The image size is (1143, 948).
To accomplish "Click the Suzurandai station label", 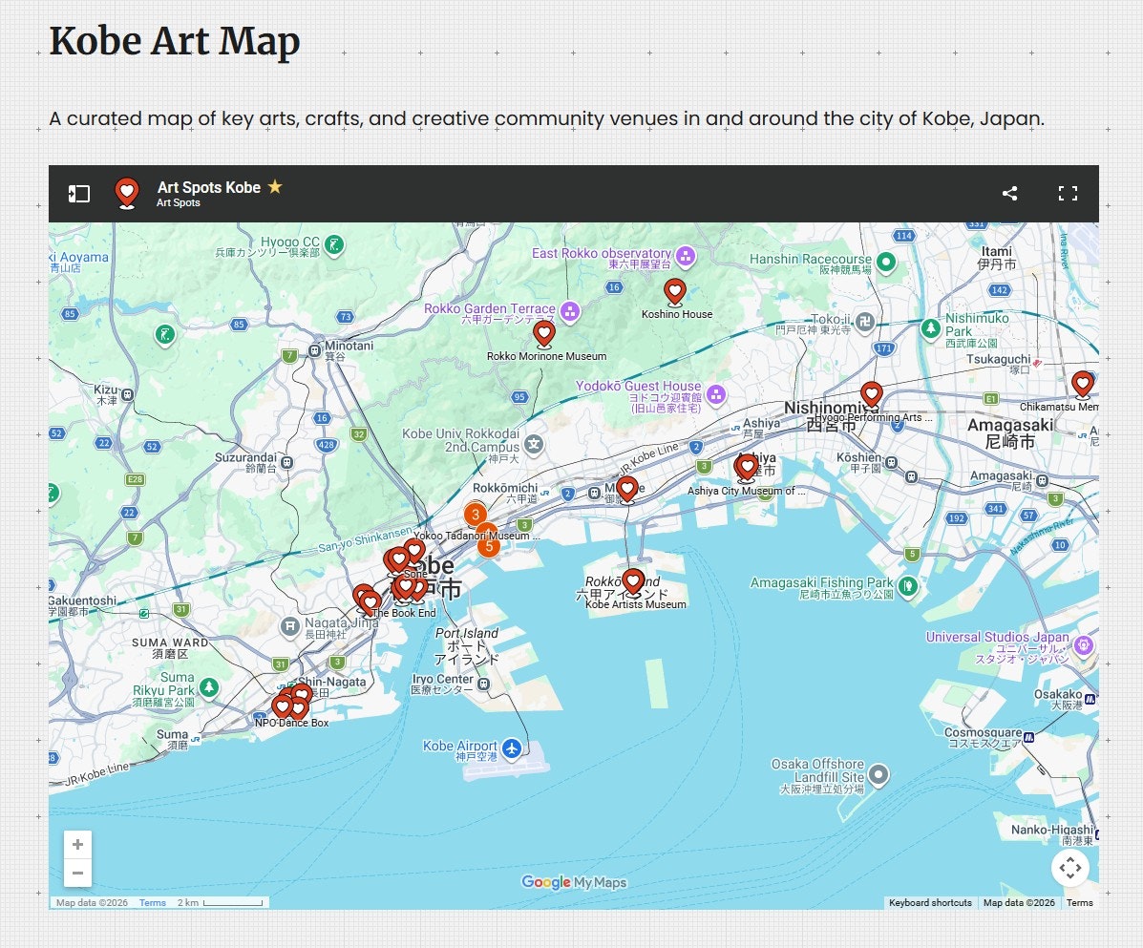I will [x=245, y=457].
